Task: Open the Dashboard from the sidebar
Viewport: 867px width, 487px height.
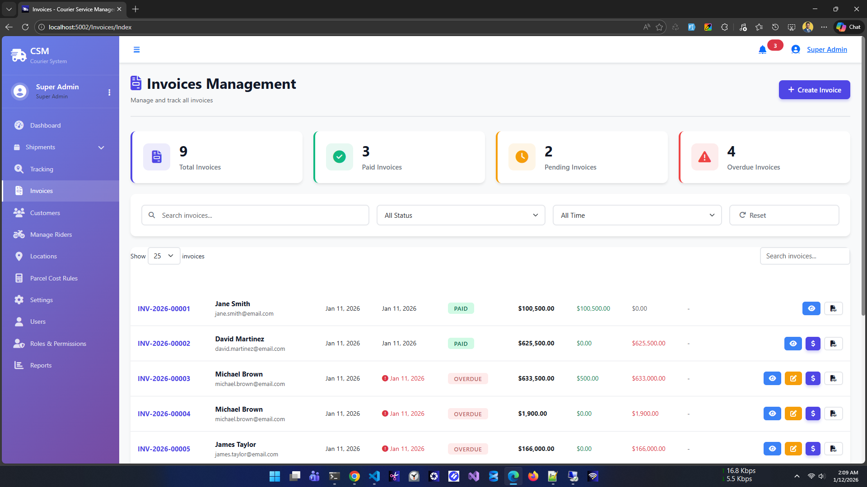Action: click(46, 125)
